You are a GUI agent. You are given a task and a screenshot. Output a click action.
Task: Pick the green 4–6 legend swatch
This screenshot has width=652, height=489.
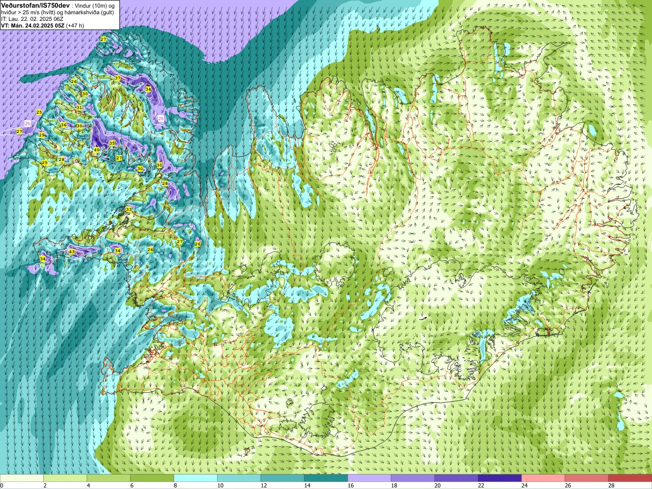coord(108,478)
